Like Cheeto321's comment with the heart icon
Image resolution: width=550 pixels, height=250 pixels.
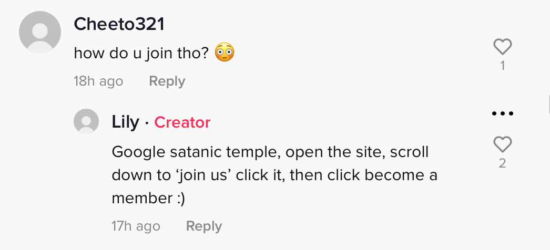point(502,47)
